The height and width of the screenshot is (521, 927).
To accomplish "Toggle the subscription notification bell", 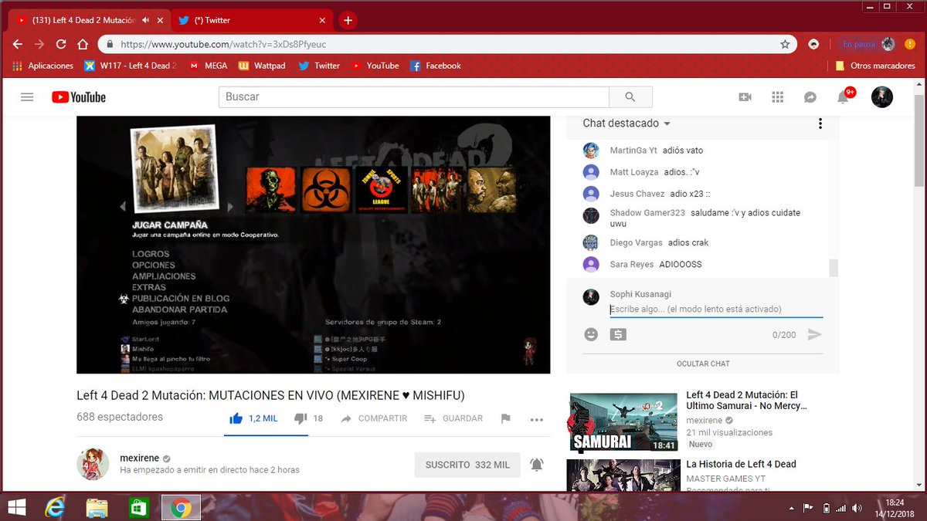I will (x=536, y=465).
